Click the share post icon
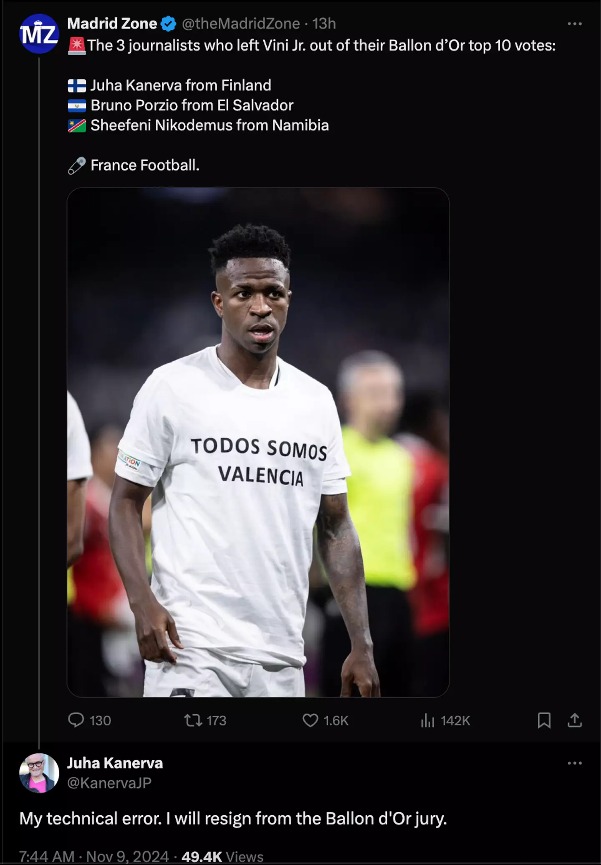Image resolution: width=601 pixels, height=865 pixels. [575, 720]
